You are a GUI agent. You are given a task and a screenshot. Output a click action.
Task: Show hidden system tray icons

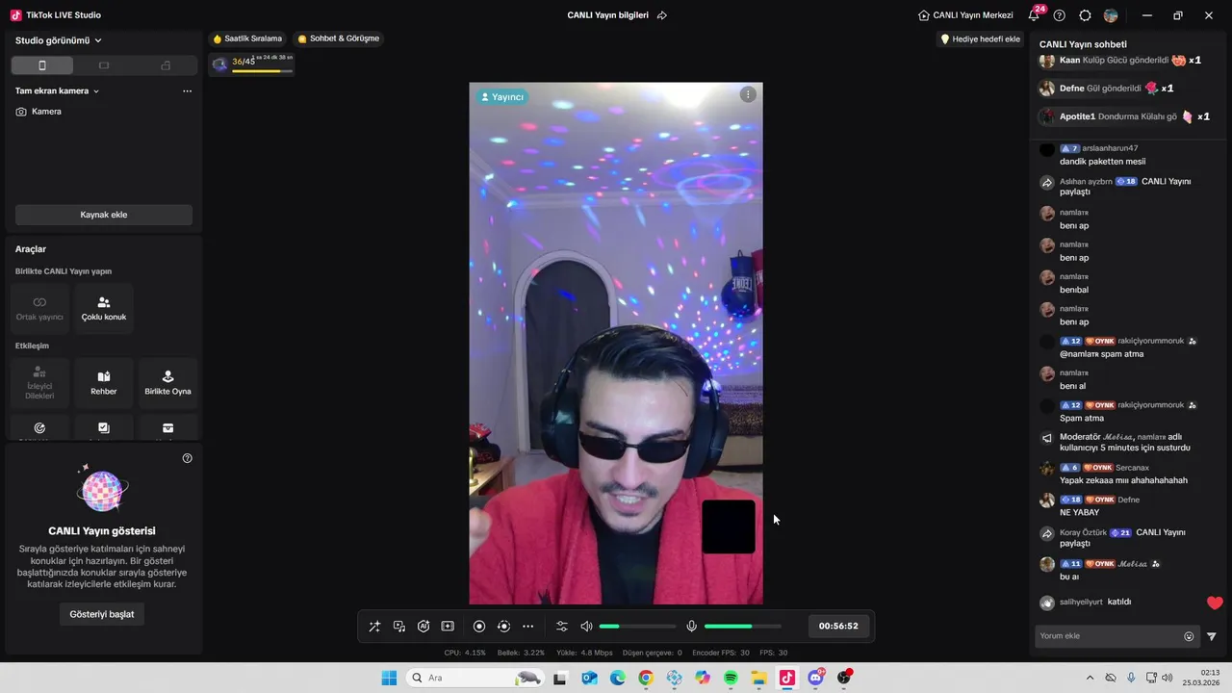[1090, 678]
